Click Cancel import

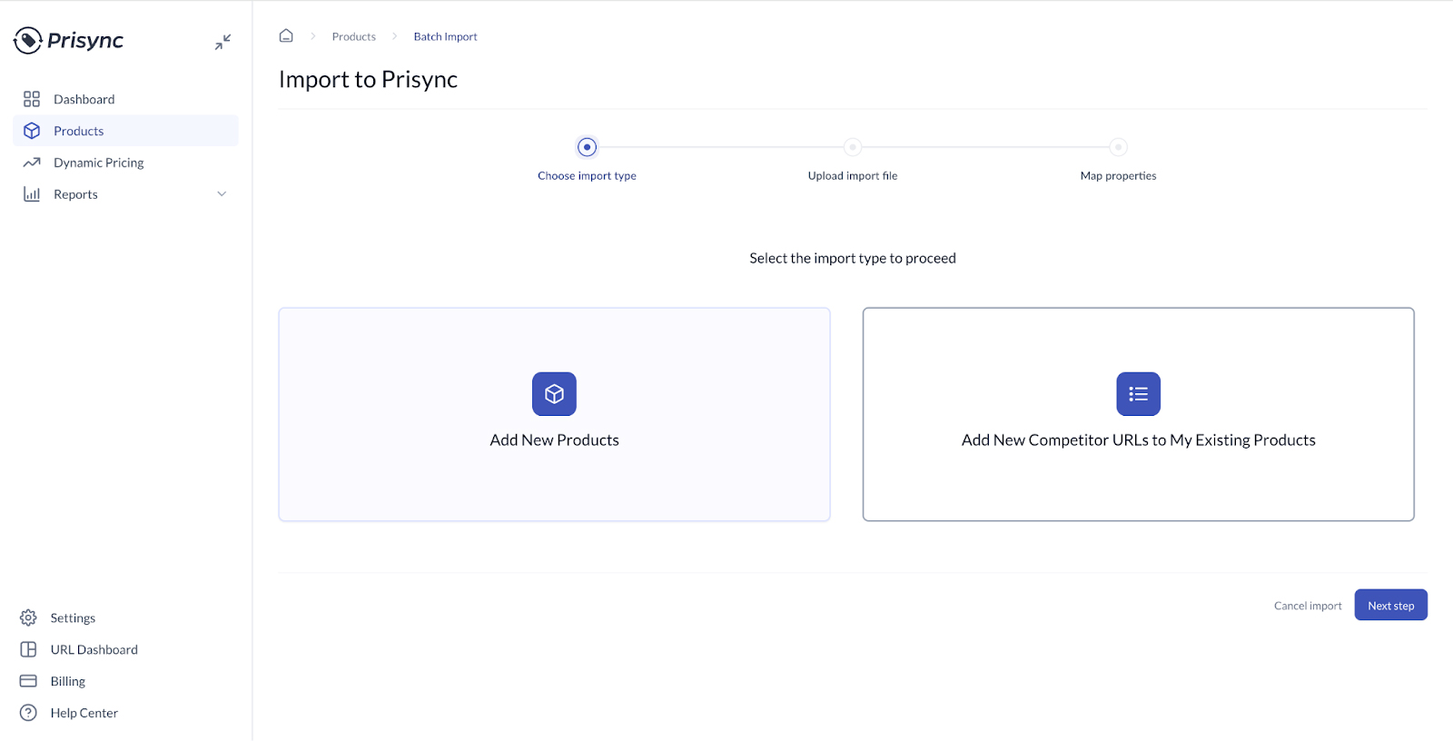click(1307, 606)
